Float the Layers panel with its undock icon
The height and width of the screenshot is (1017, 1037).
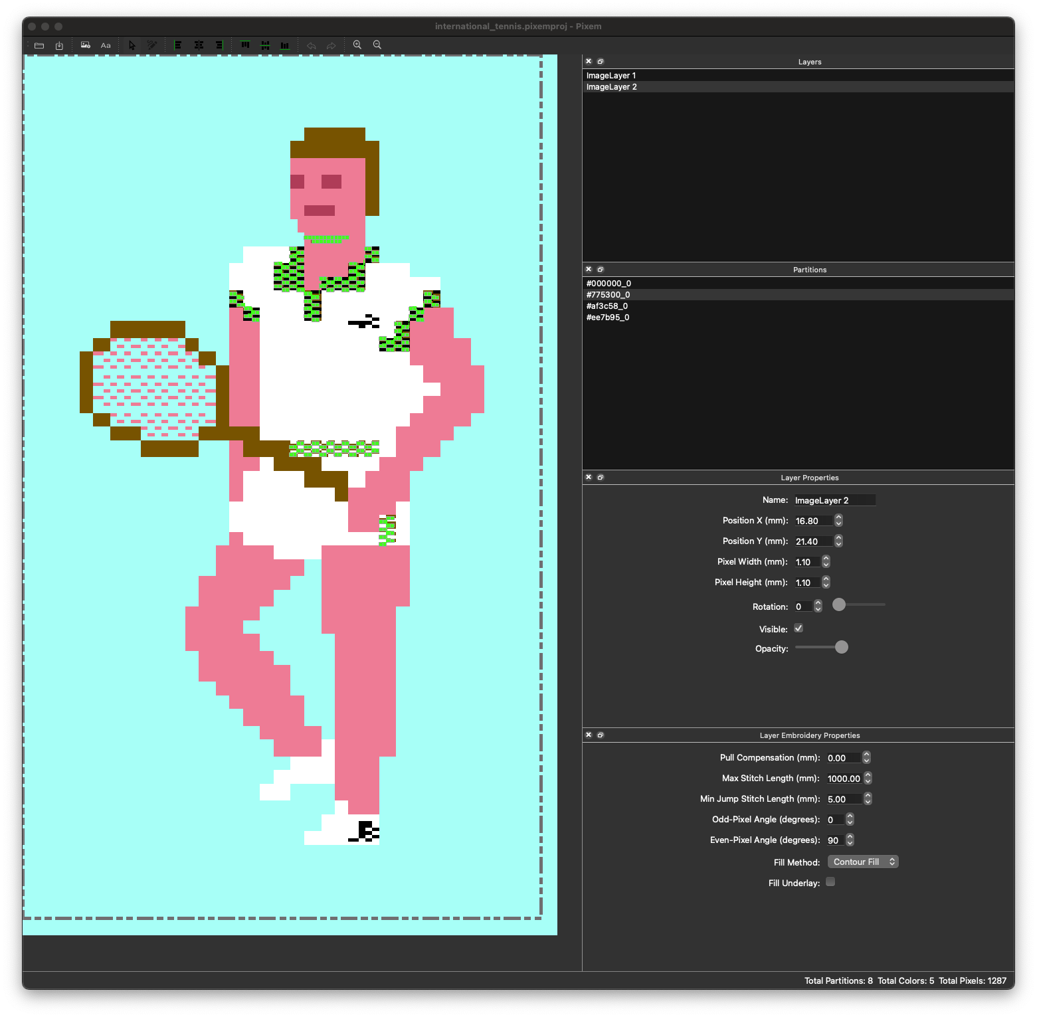tap(601, 61)
